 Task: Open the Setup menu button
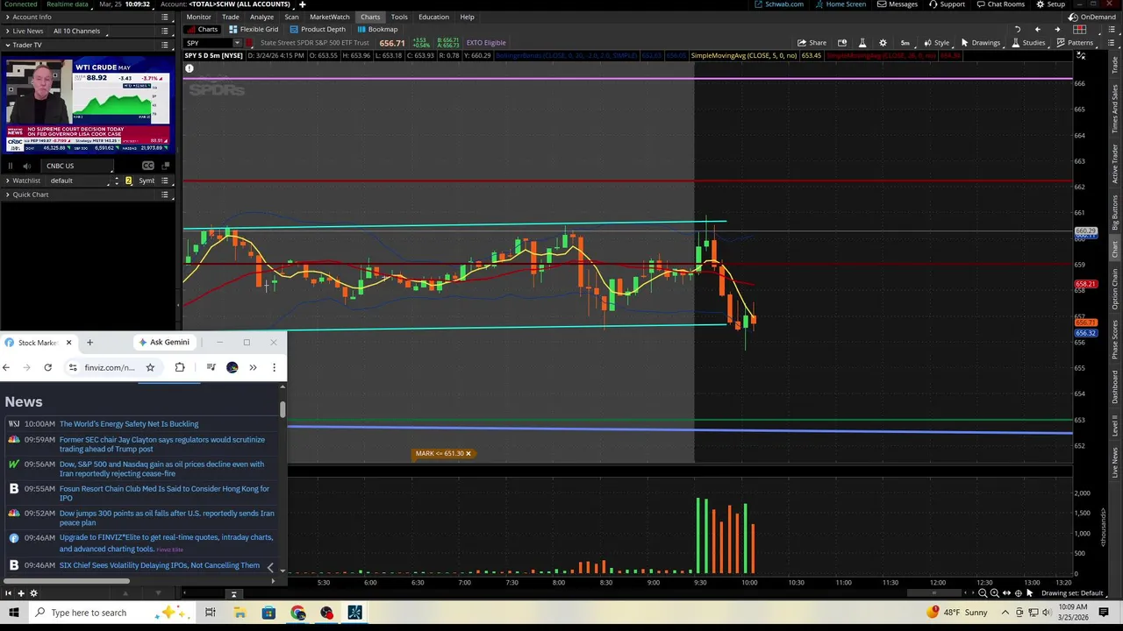pyautogui.click(x=1050, y=4)
